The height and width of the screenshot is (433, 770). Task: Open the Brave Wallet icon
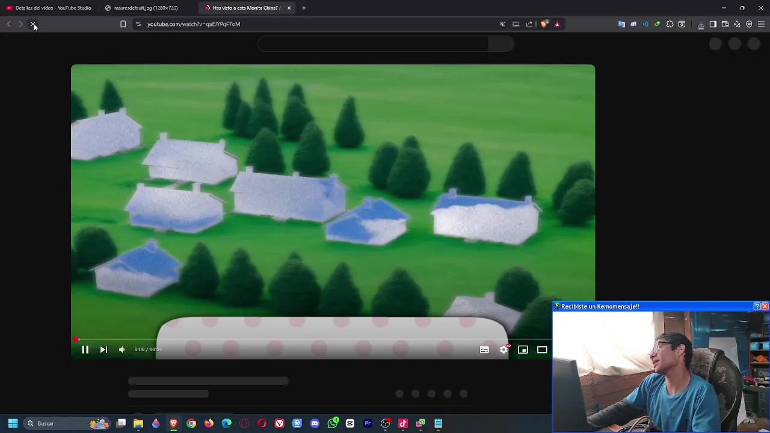click(725, 24)
